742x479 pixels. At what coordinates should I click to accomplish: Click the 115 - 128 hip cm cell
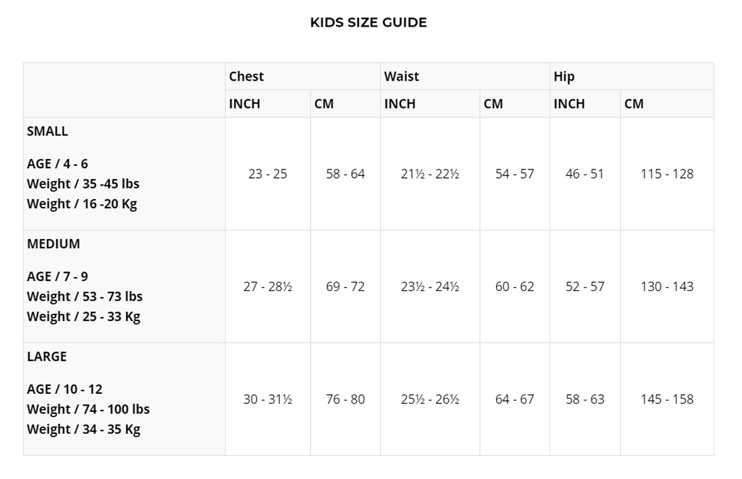click(667, 174)
